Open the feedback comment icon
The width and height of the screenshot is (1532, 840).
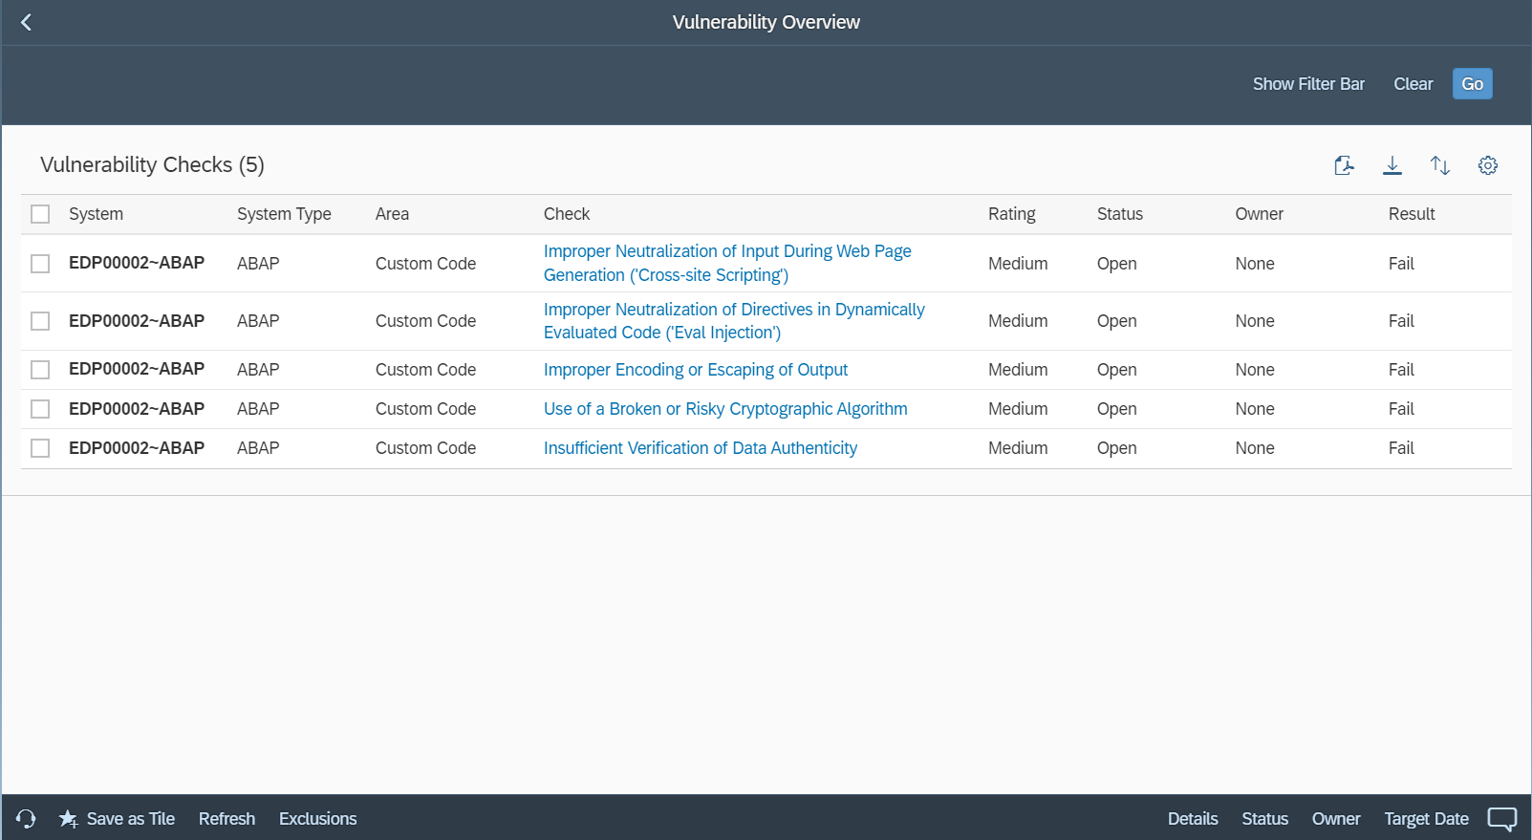pos(1501,819)
